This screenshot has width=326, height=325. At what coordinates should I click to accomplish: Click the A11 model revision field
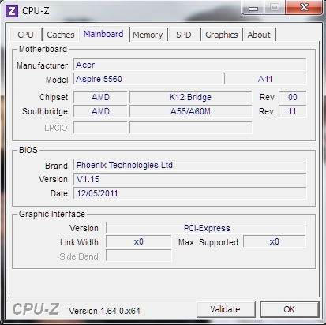coord(265,79)
